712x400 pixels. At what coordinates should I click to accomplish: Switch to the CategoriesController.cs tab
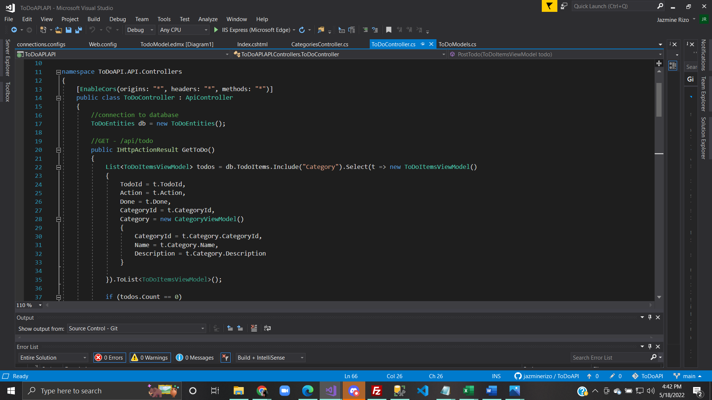tap(320, 44)
